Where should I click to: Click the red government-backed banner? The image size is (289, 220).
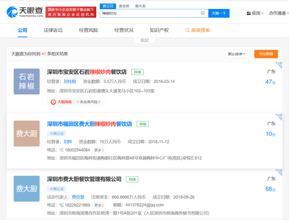pyautogui.click(x=71, y=12)
